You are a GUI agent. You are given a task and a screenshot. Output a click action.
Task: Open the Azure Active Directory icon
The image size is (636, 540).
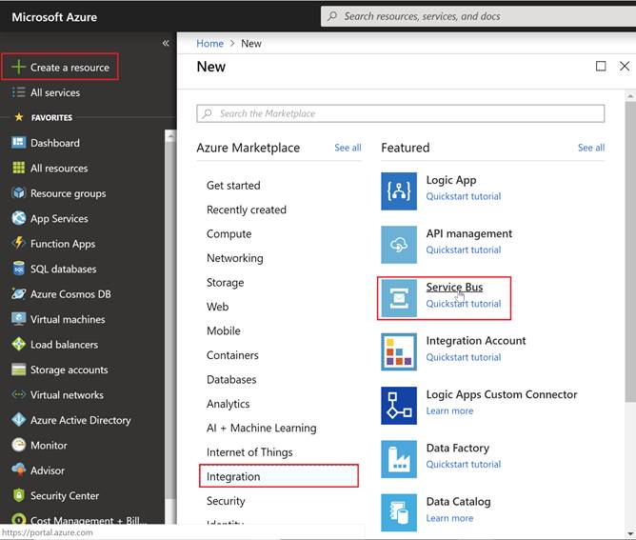point(18,419)
